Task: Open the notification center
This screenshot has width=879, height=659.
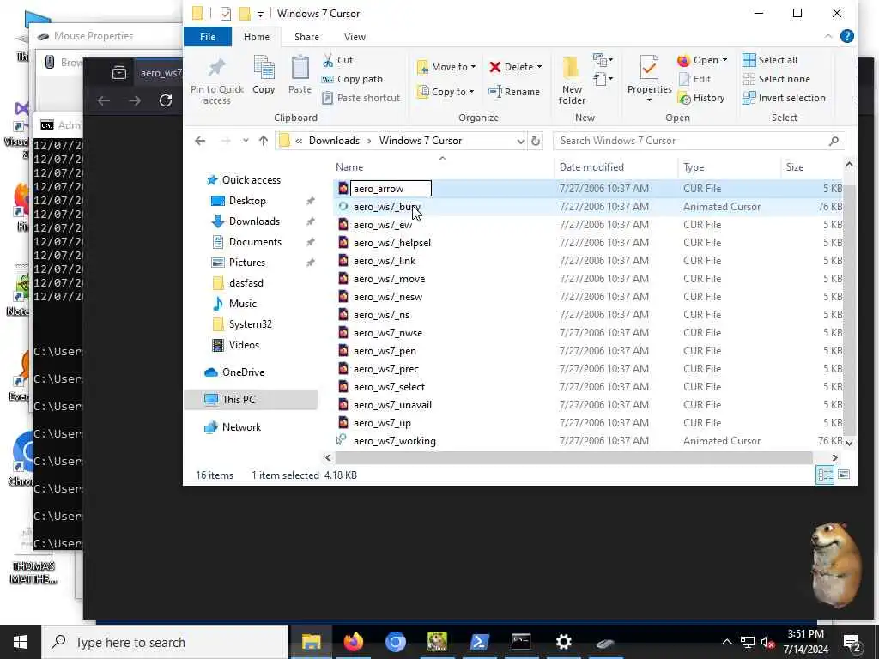Action: (x=852, y=642)
